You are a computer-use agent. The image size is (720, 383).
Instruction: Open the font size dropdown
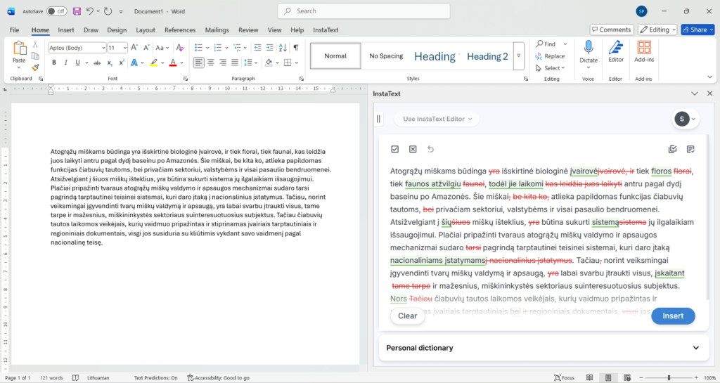(x=125, y=48)
